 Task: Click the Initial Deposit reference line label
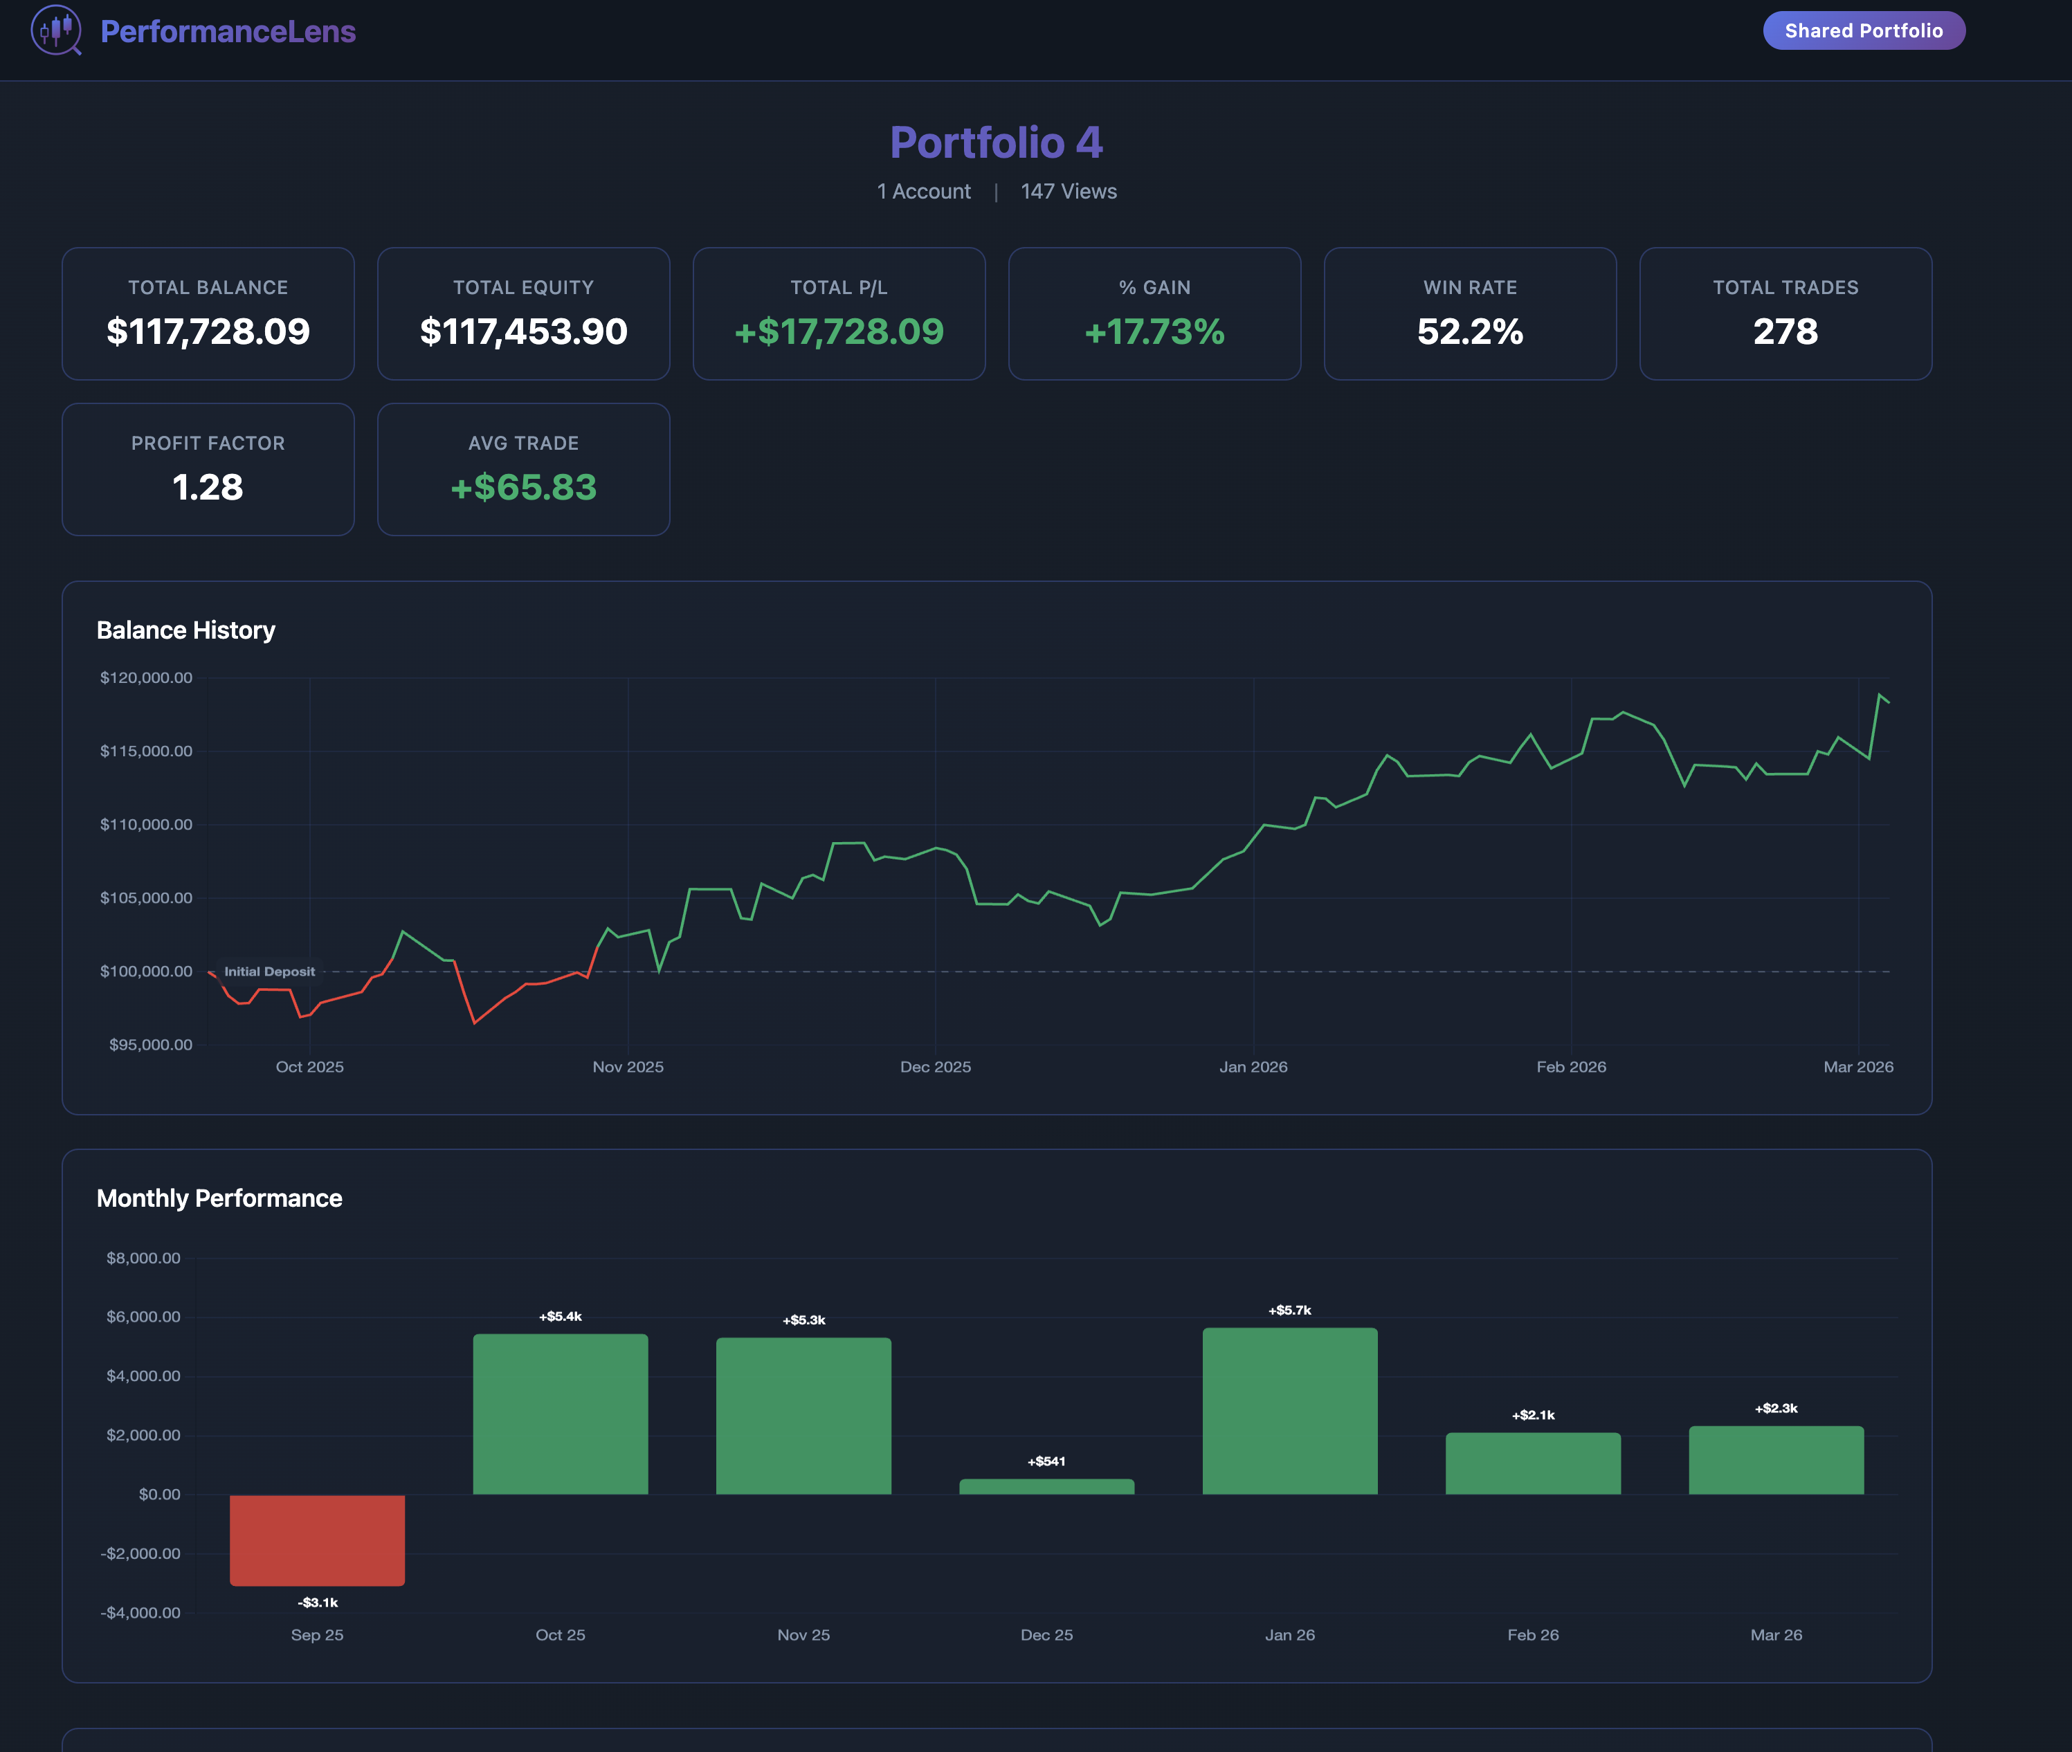point(269,971)
